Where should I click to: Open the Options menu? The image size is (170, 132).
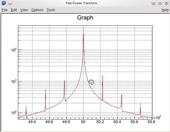(37, 10)
